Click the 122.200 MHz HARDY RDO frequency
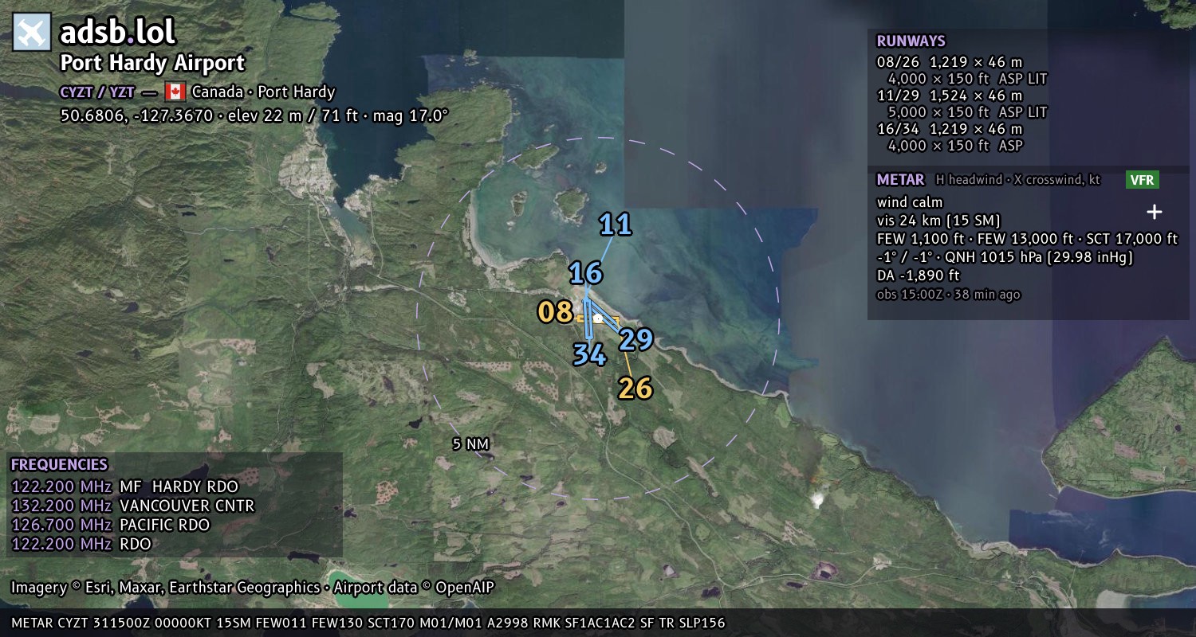1196x637 pixels. click(124, 486)
